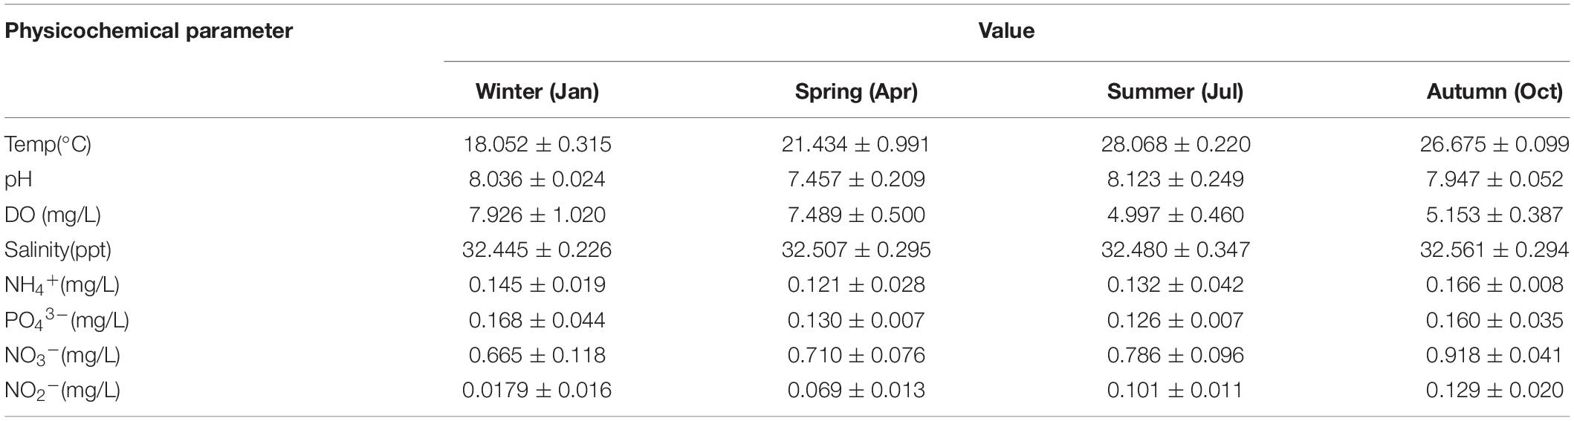Click the Spring (Apr) column header

[x=856, y=91]
